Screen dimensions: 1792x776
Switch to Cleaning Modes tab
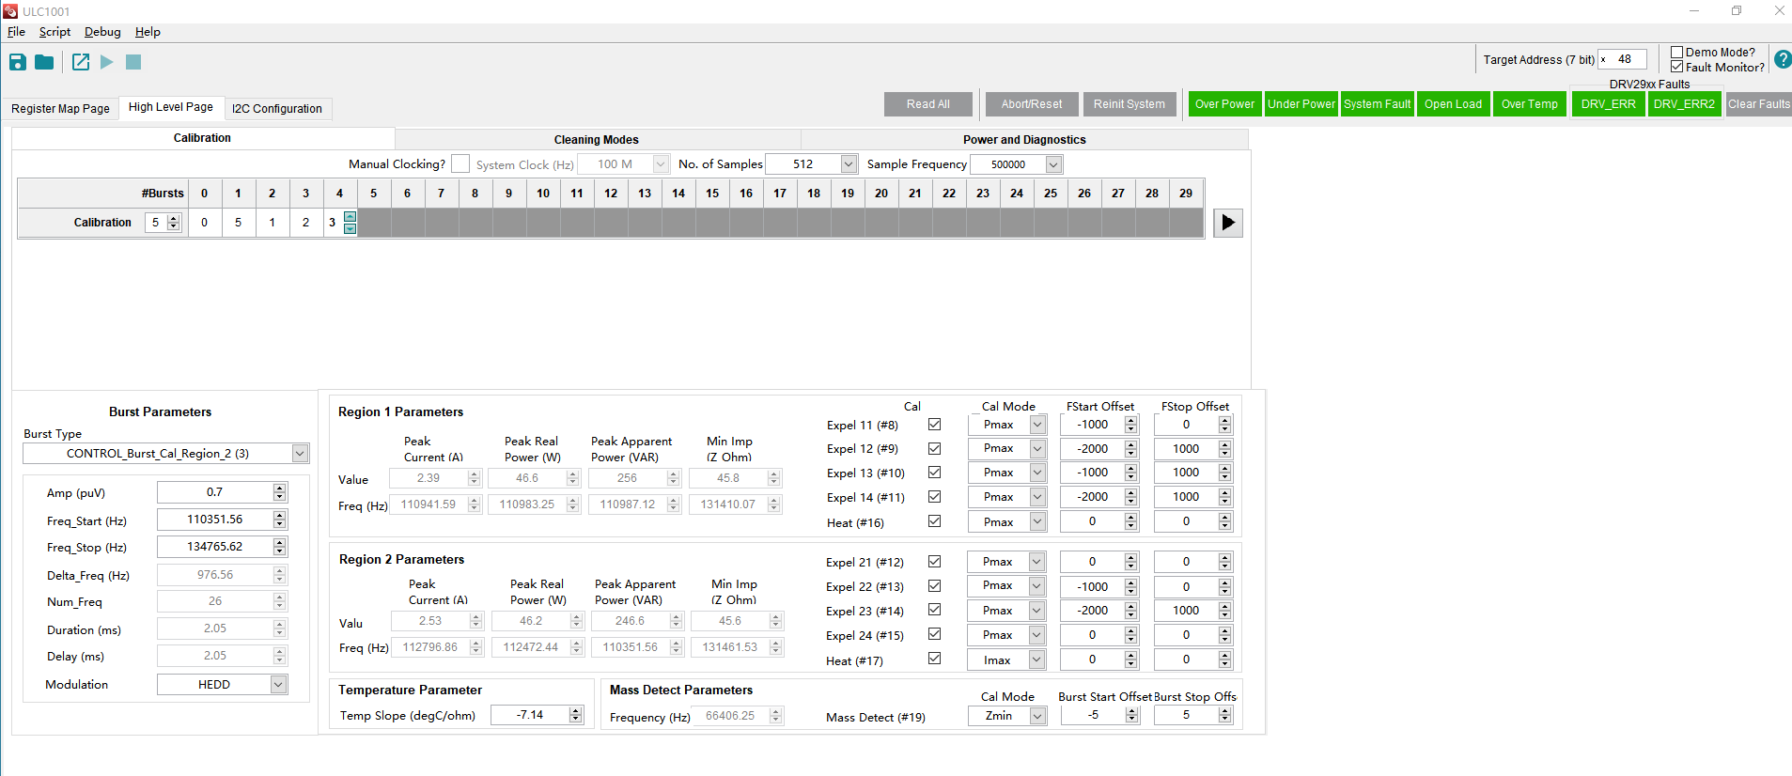pos(597,140)
